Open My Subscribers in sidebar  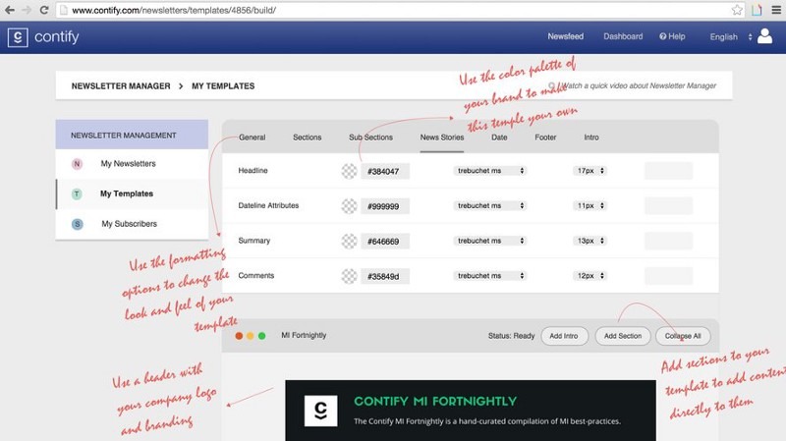[x=130, y=224]
